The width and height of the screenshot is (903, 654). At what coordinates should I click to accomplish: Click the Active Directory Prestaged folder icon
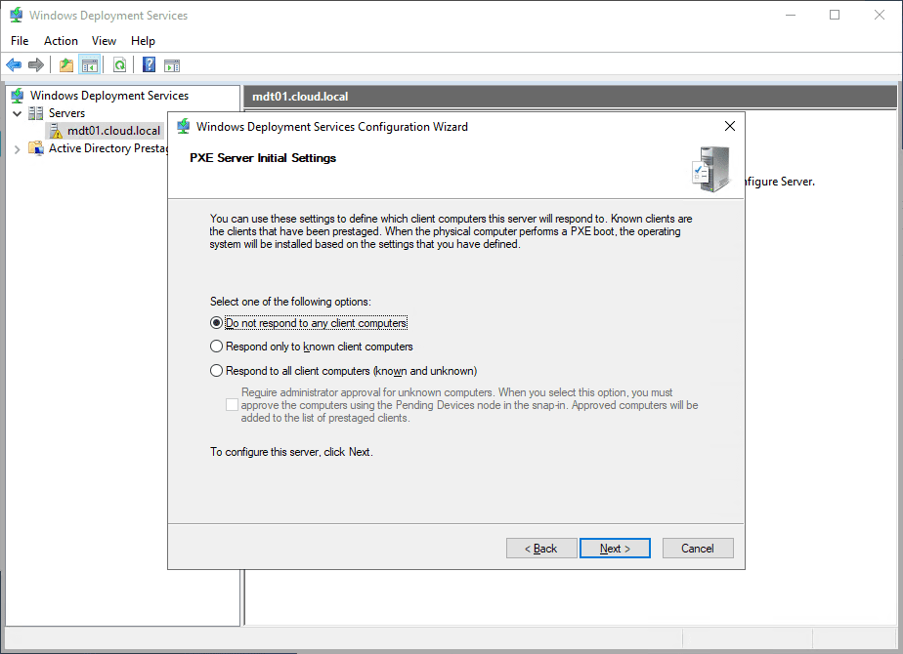36,147
